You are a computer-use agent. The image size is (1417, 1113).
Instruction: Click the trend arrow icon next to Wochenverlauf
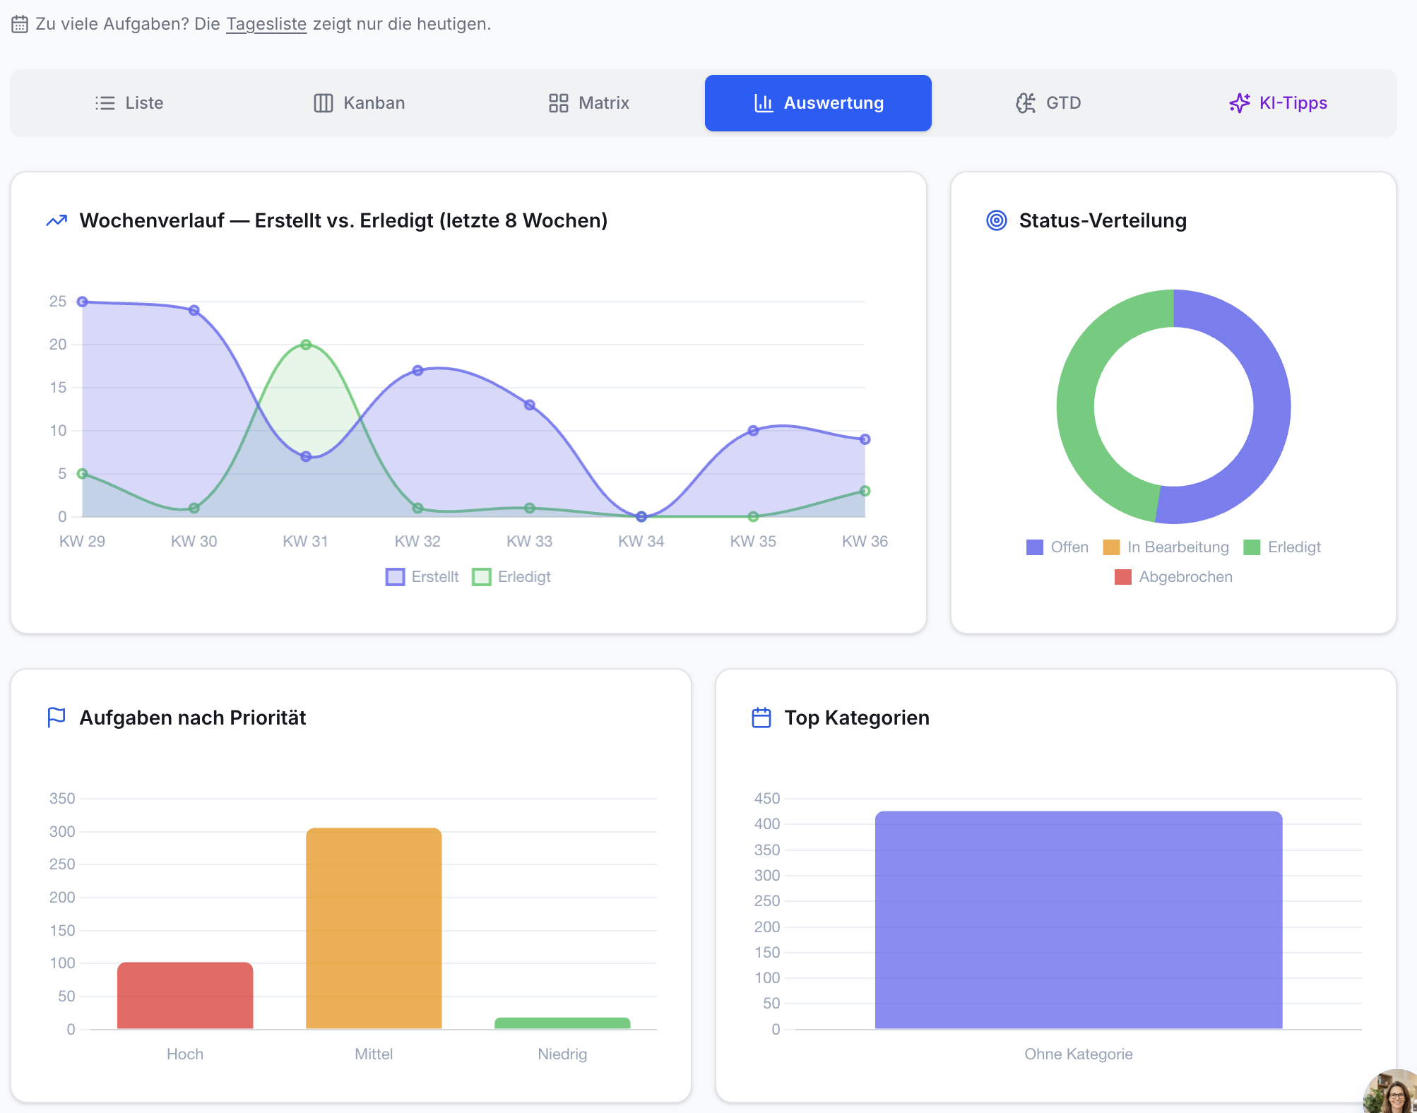[x=57, y=220]
